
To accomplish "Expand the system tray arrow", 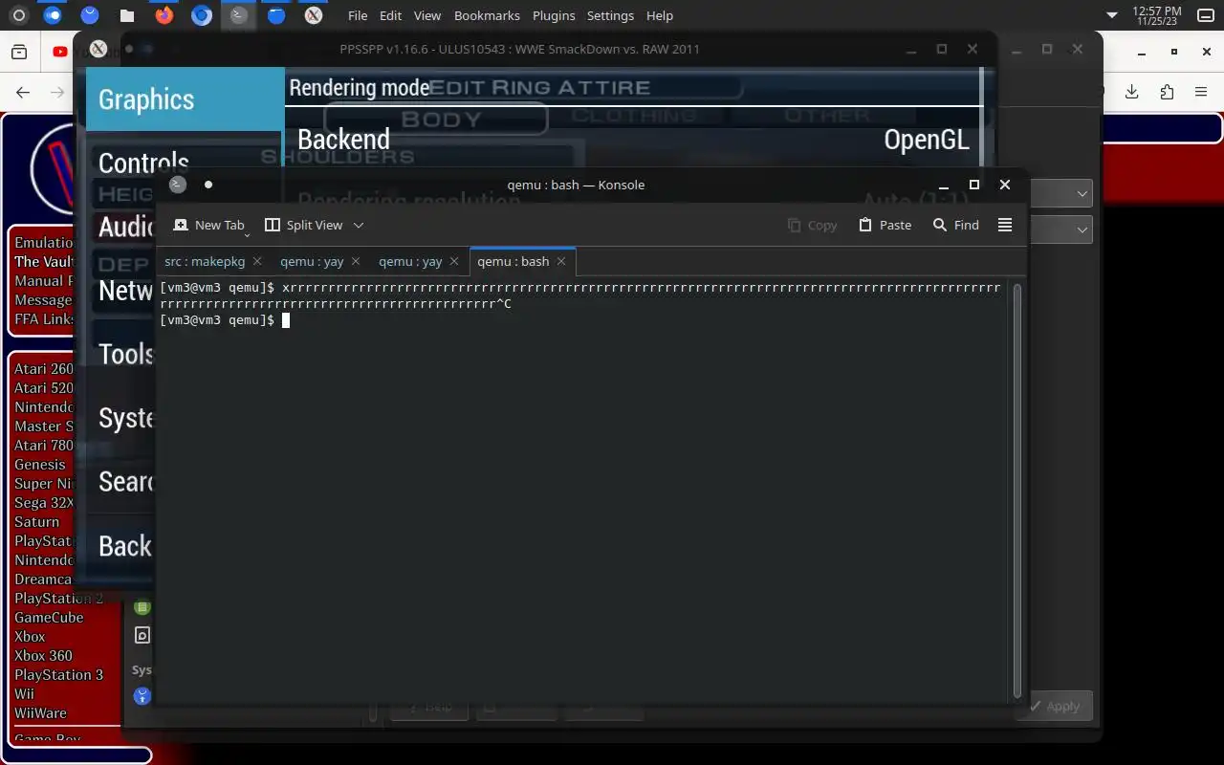I will tap(1111, 15).
